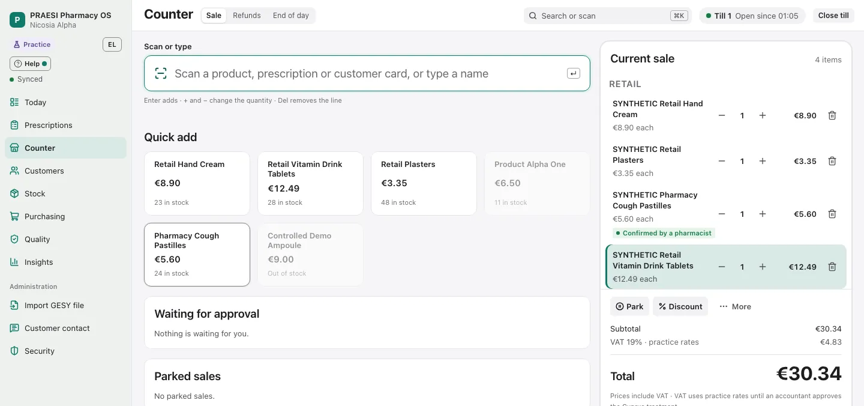Click the Confirmed by a pharmacist badge
The image size is (864, 406).
point(664,233)
